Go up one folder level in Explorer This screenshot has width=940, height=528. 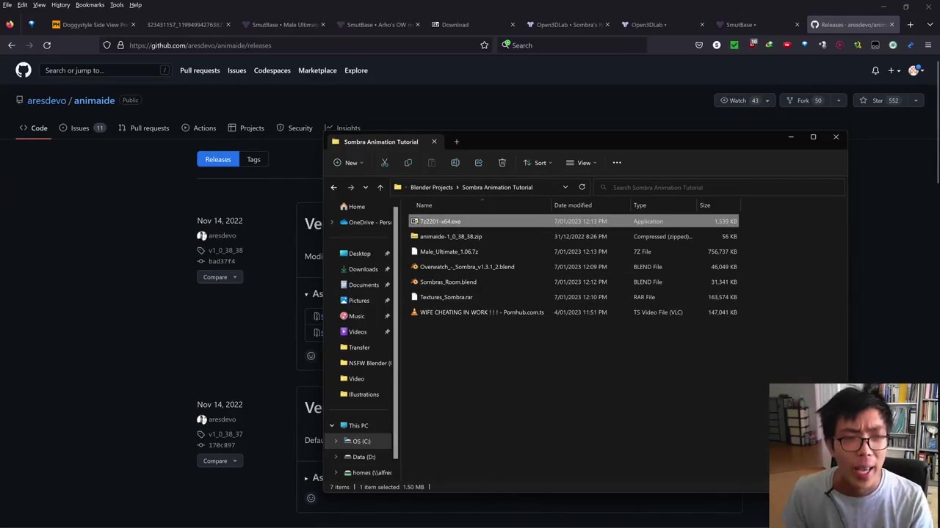pos(380,187)
